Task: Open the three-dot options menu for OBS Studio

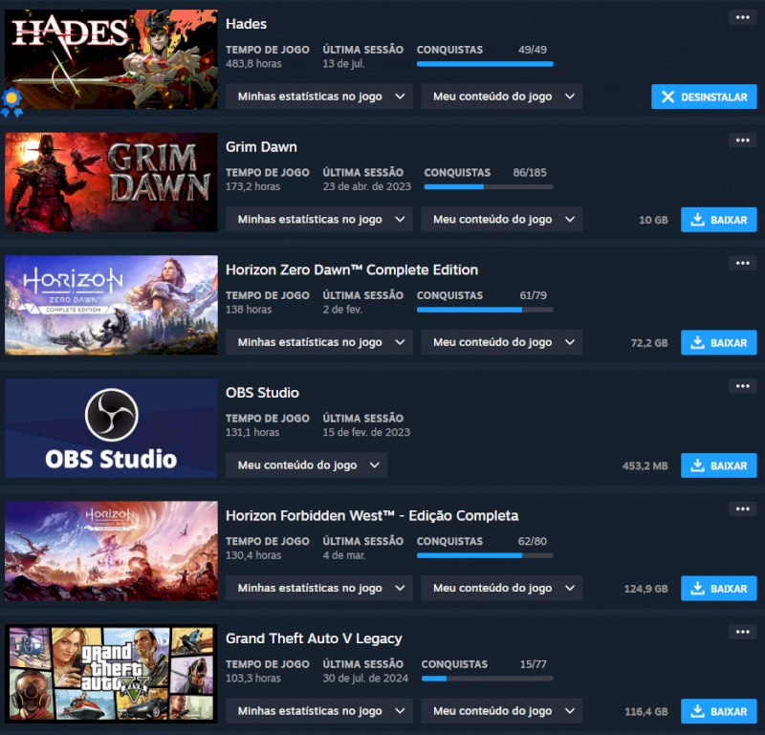Action: point(742,386)
